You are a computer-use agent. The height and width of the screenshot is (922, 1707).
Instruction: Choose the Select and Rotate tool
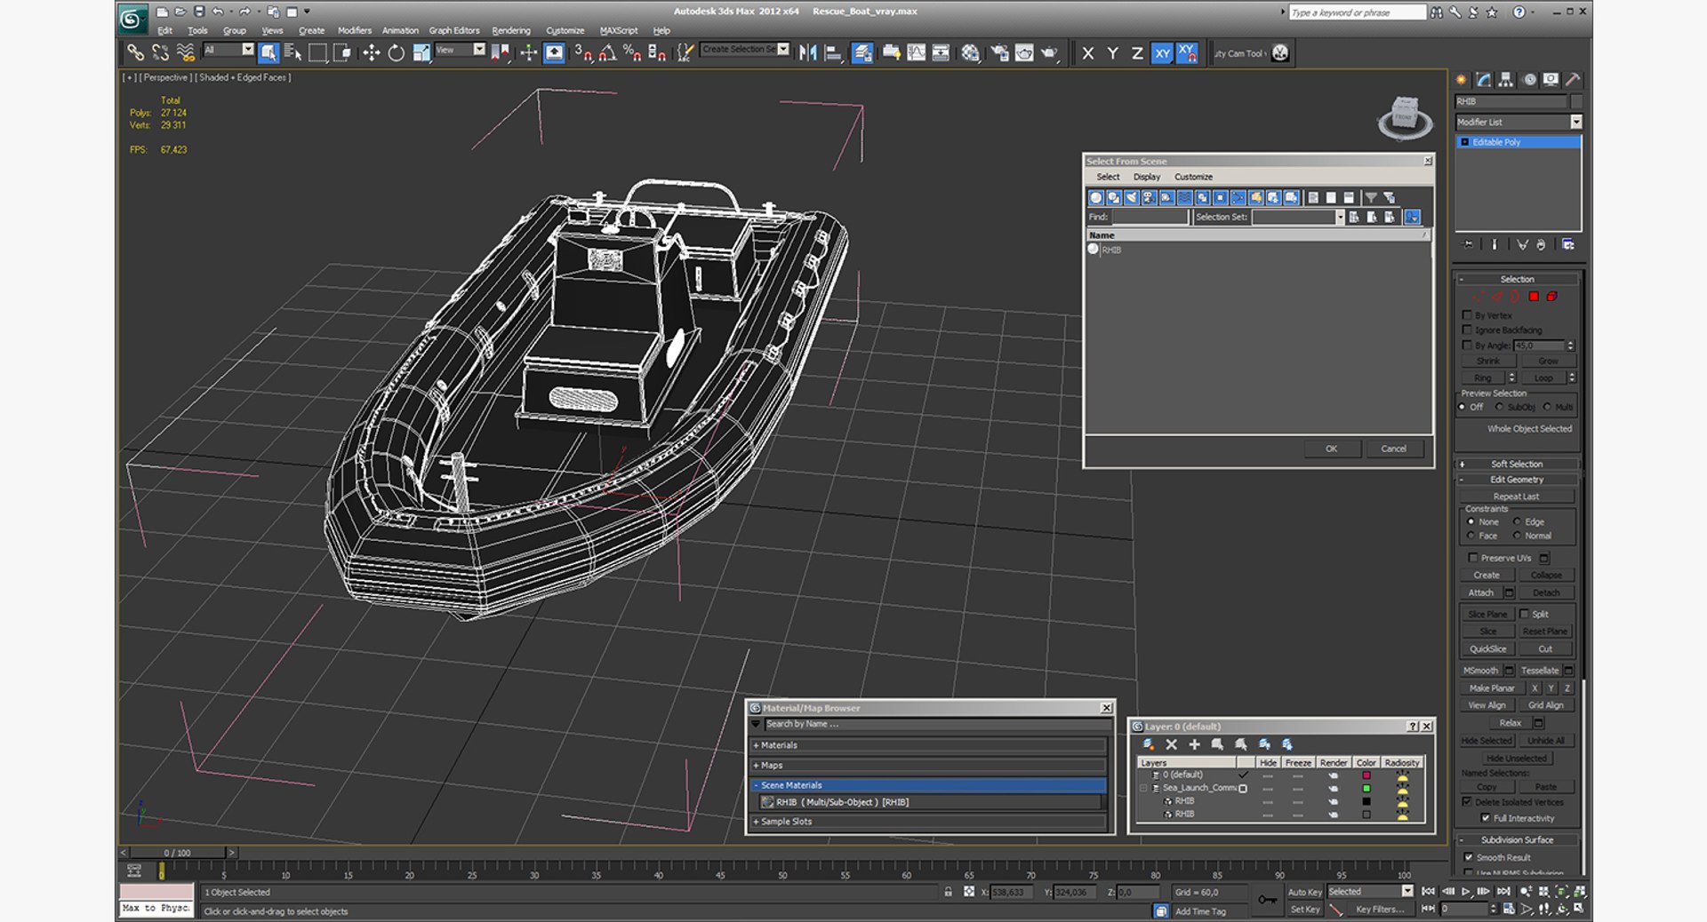(396, 53)
